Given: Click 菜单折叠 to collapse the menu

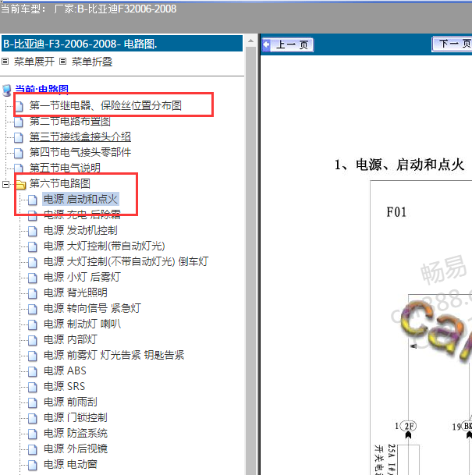Looking at the screenshot, I should point(92,62).
